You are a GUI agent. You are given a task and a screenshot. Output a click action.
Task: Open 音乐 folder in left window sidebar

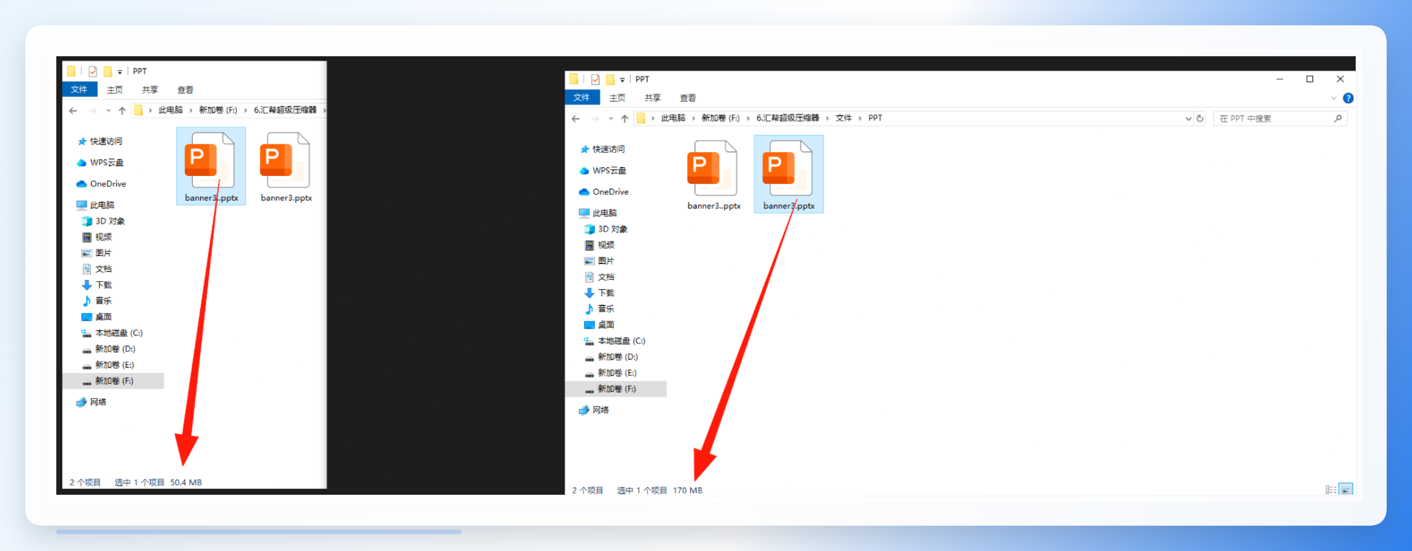[97, 301]
